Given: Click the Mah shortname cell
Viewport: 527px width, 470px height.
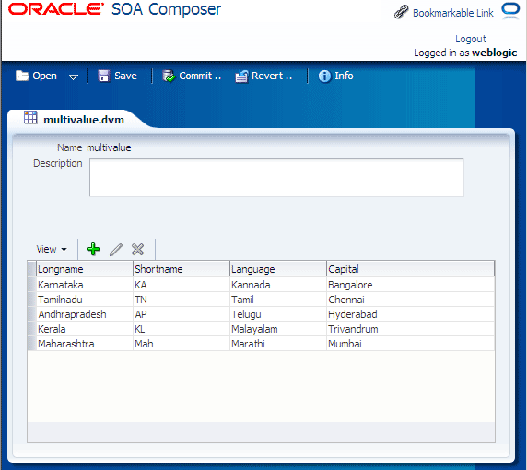Looking at the screenshot, I should (x=182, y=344).
